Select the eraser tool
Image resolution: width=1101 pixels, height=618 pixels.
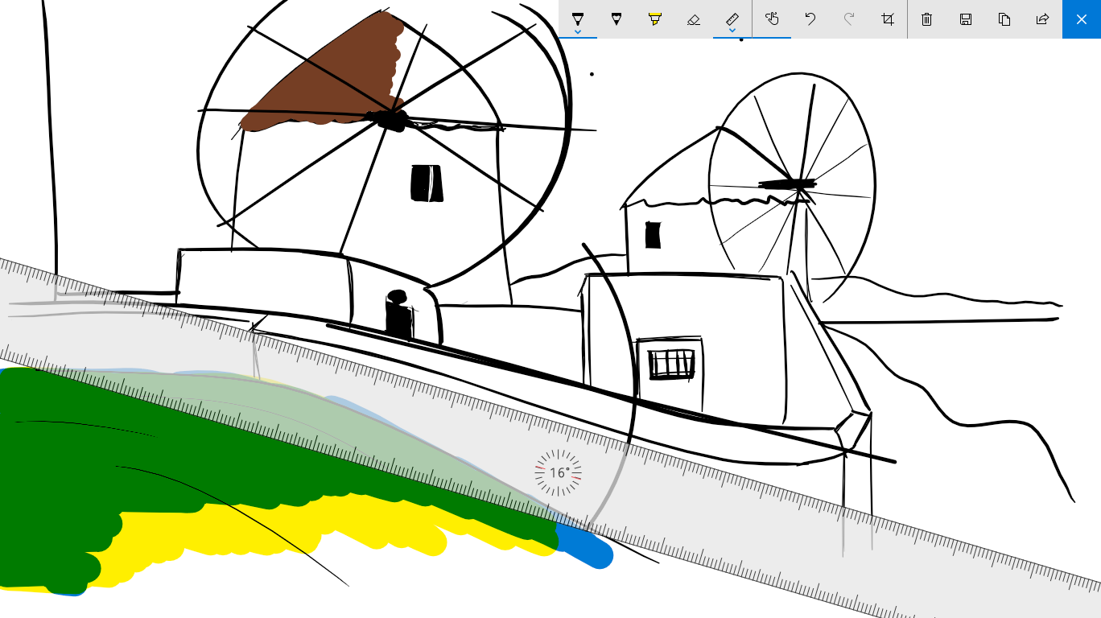[694, 19]
